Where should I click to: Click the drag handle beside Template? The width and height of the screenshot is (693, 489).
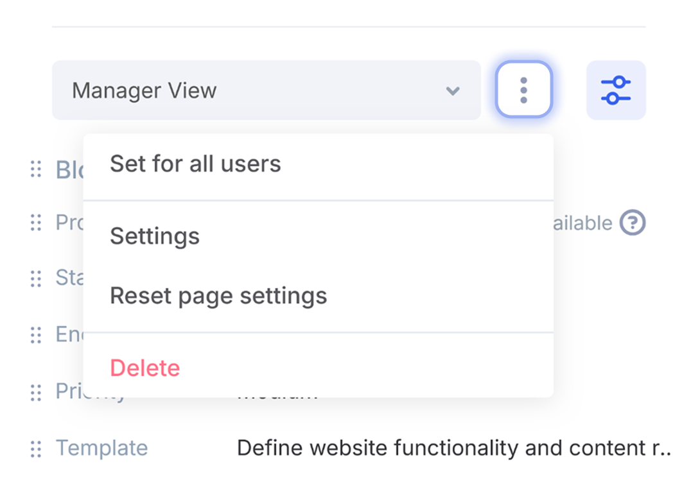point(36,448)
